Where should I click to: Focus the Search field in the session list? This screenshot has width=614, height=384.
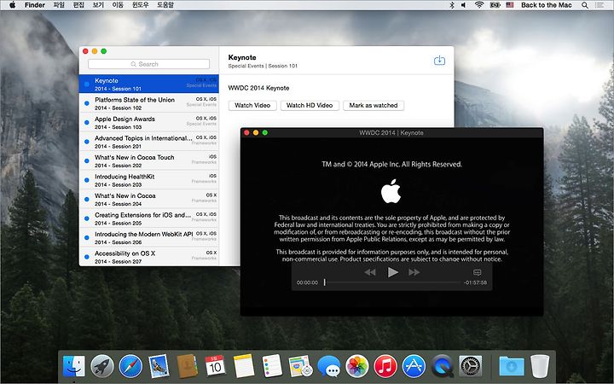tap(148, 64)
